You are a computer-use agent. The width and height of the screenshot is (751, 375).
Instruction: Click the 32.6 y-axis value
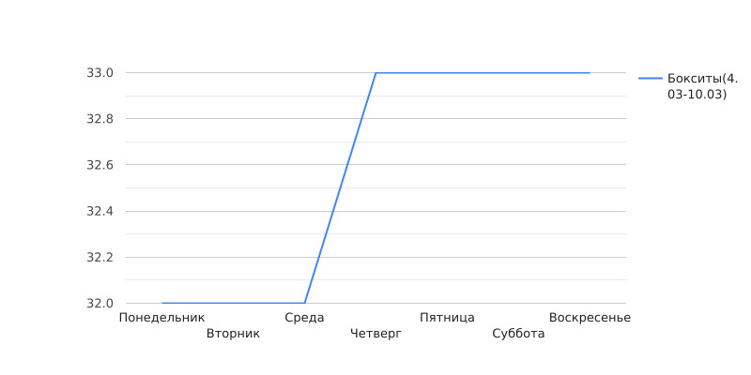(100, 165)
